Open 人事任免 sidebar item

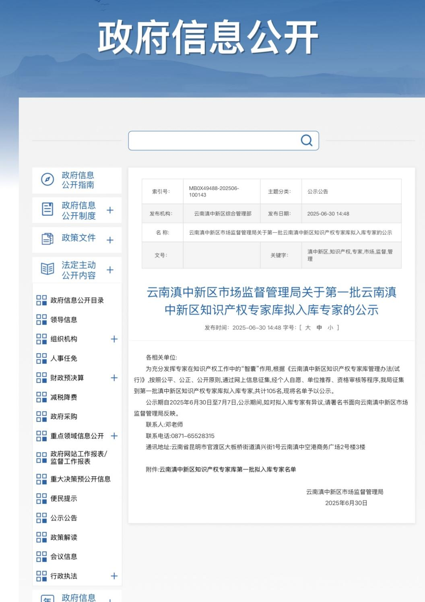click(64, 358)
